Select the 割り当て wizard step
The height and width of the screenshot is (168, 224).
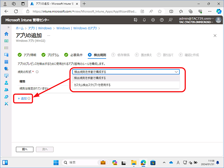165,55
